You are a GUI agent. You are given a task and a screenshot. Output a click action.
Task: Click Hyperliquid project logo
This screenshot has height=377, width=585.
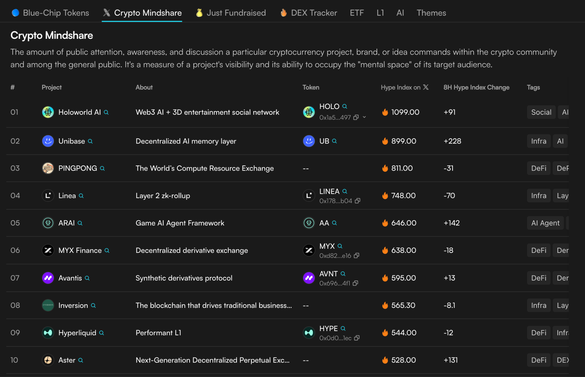48,333
